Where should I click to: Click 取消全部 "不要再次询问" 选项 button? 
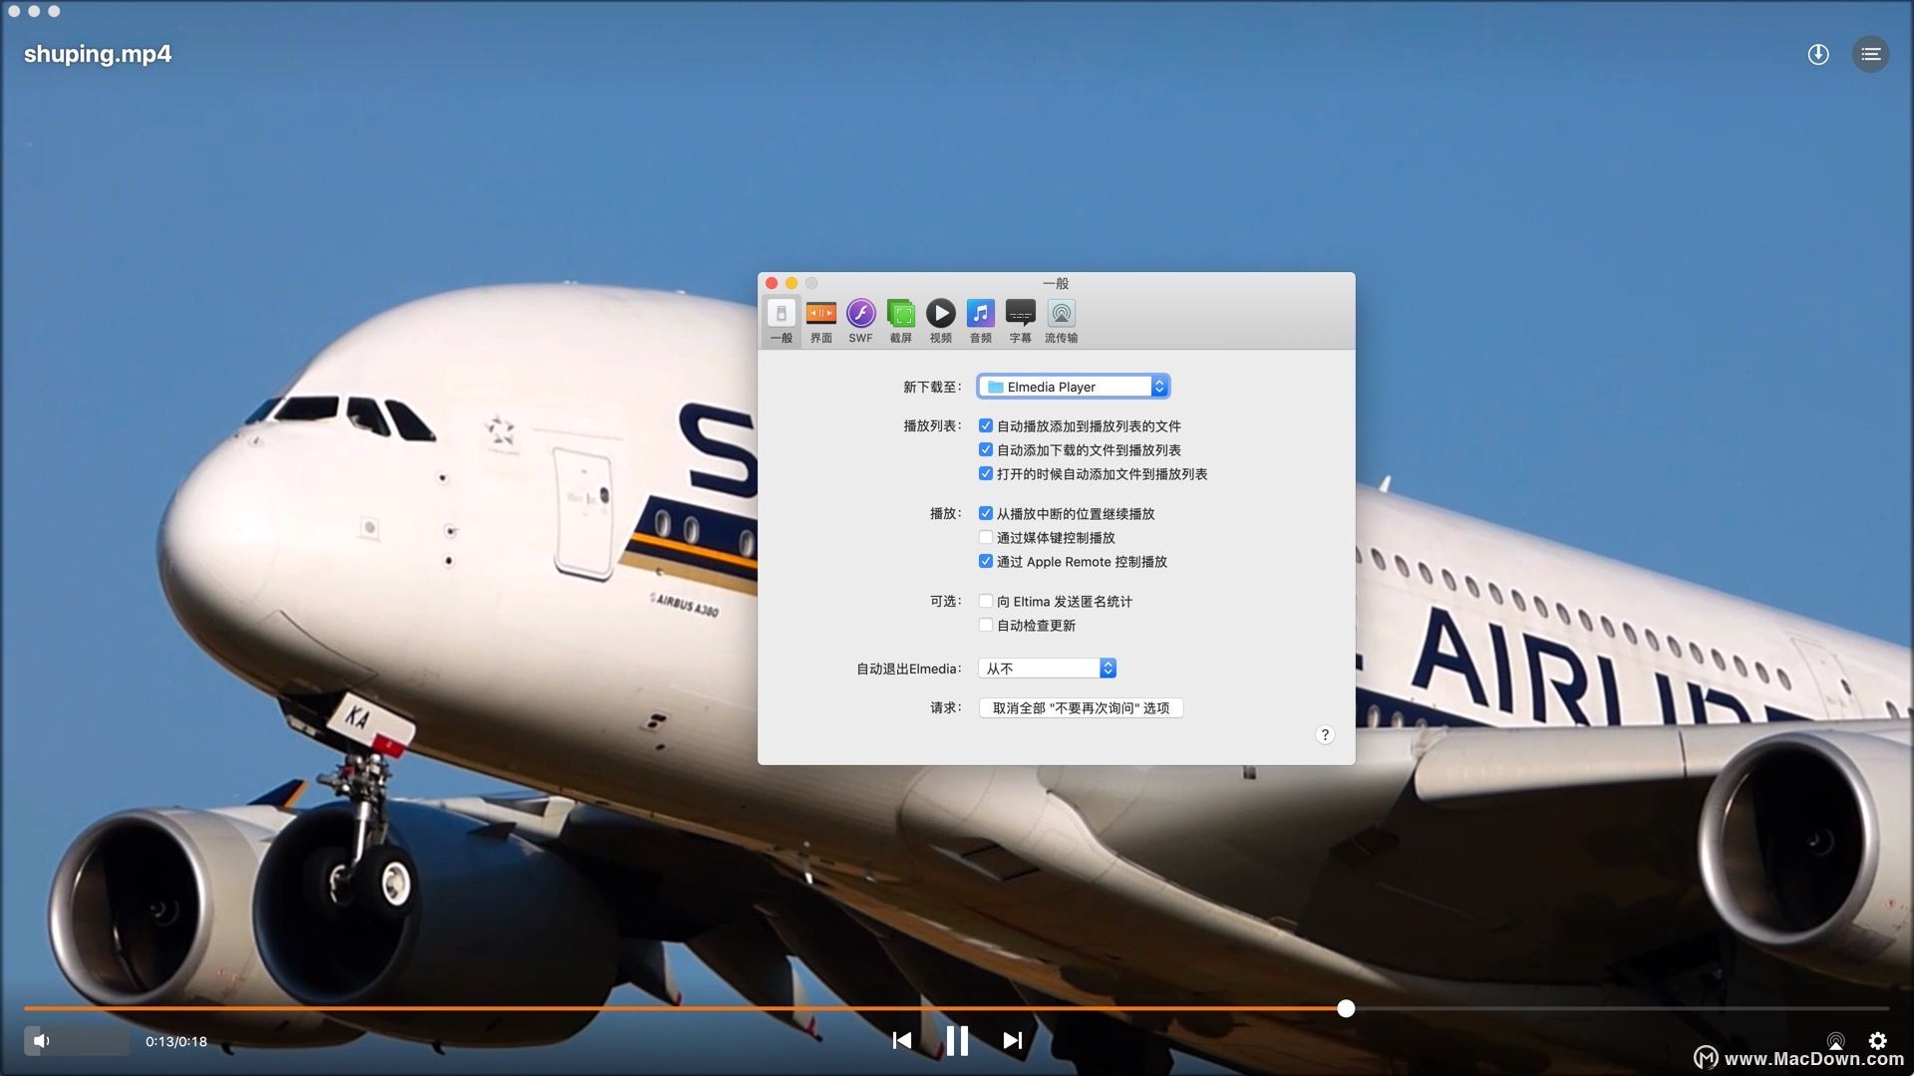tap(1081, 707)
